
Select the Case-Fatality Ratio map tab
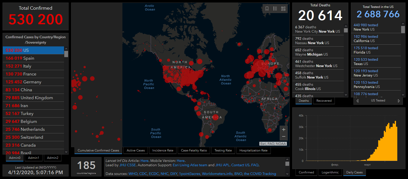coord(194,150)
